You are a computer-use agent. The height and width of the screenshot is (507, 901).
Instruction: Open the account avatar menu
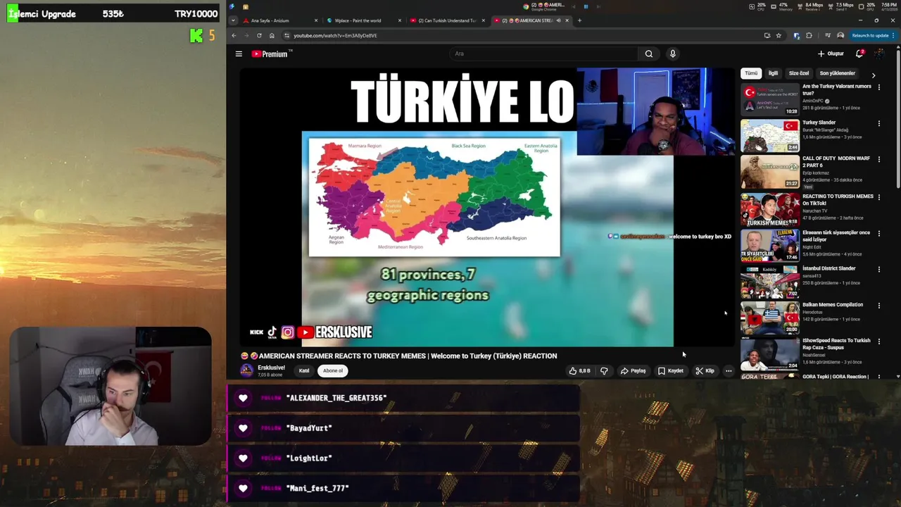click(880, 54)
